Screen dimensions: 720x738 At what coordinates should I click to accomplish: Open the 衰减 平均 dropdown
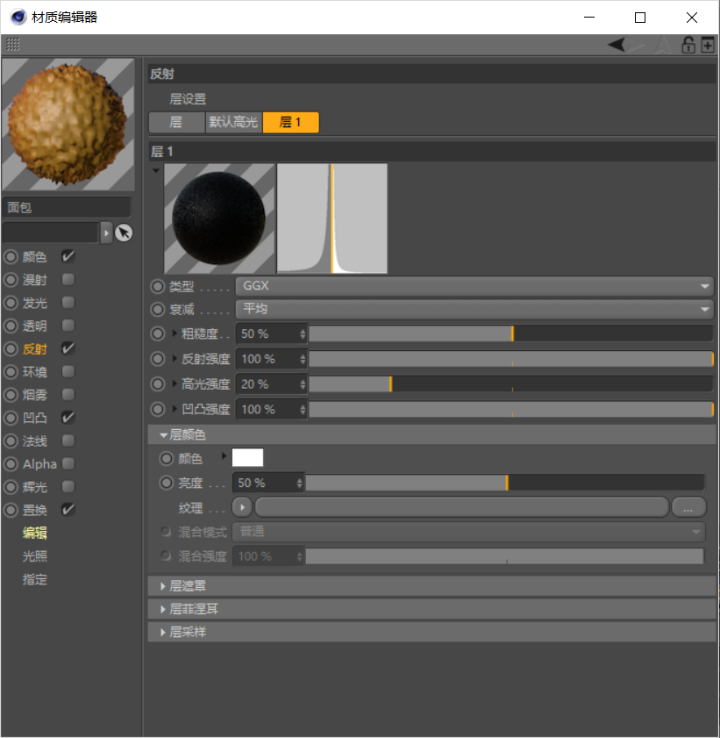click(474, 309)
